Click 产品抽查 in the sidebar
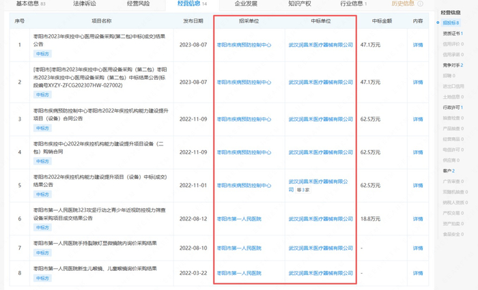478x290 pixels. coord(453,128)
